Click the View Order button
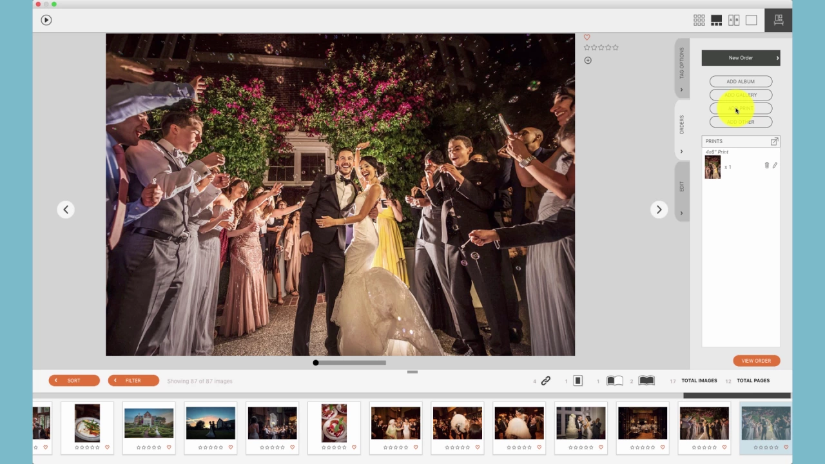 (x=756, y=361)
